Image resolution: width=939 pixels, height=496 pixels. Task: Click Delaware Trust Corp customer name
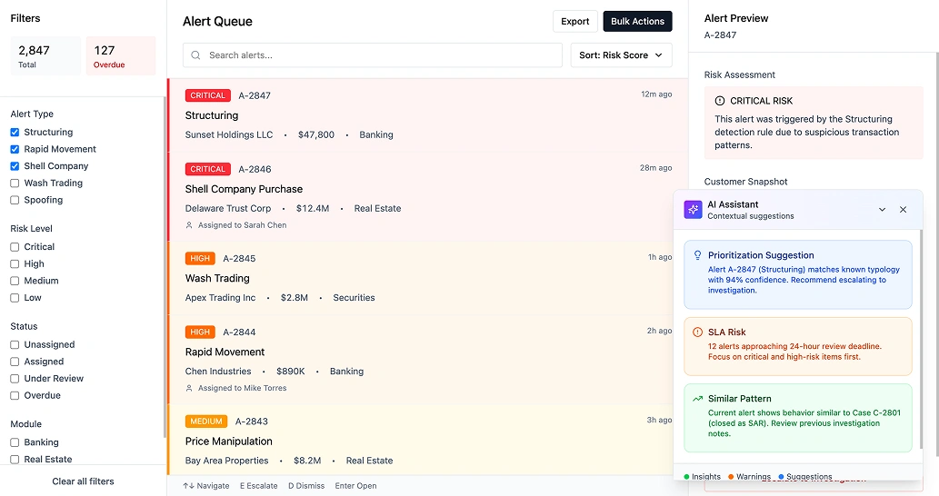(x=228, y=208)
